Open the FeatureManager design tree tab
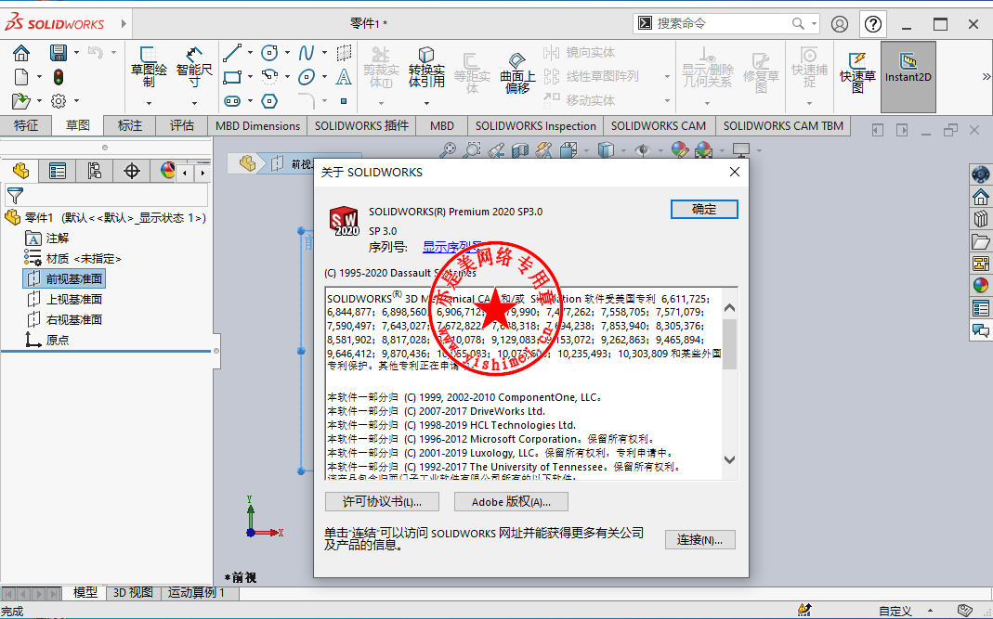 click(20, 171)
